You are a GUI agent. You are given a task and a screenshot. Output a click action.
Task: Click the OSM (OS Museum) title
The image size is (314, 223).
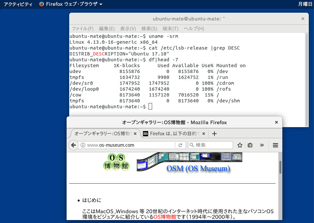click(198, 169)
